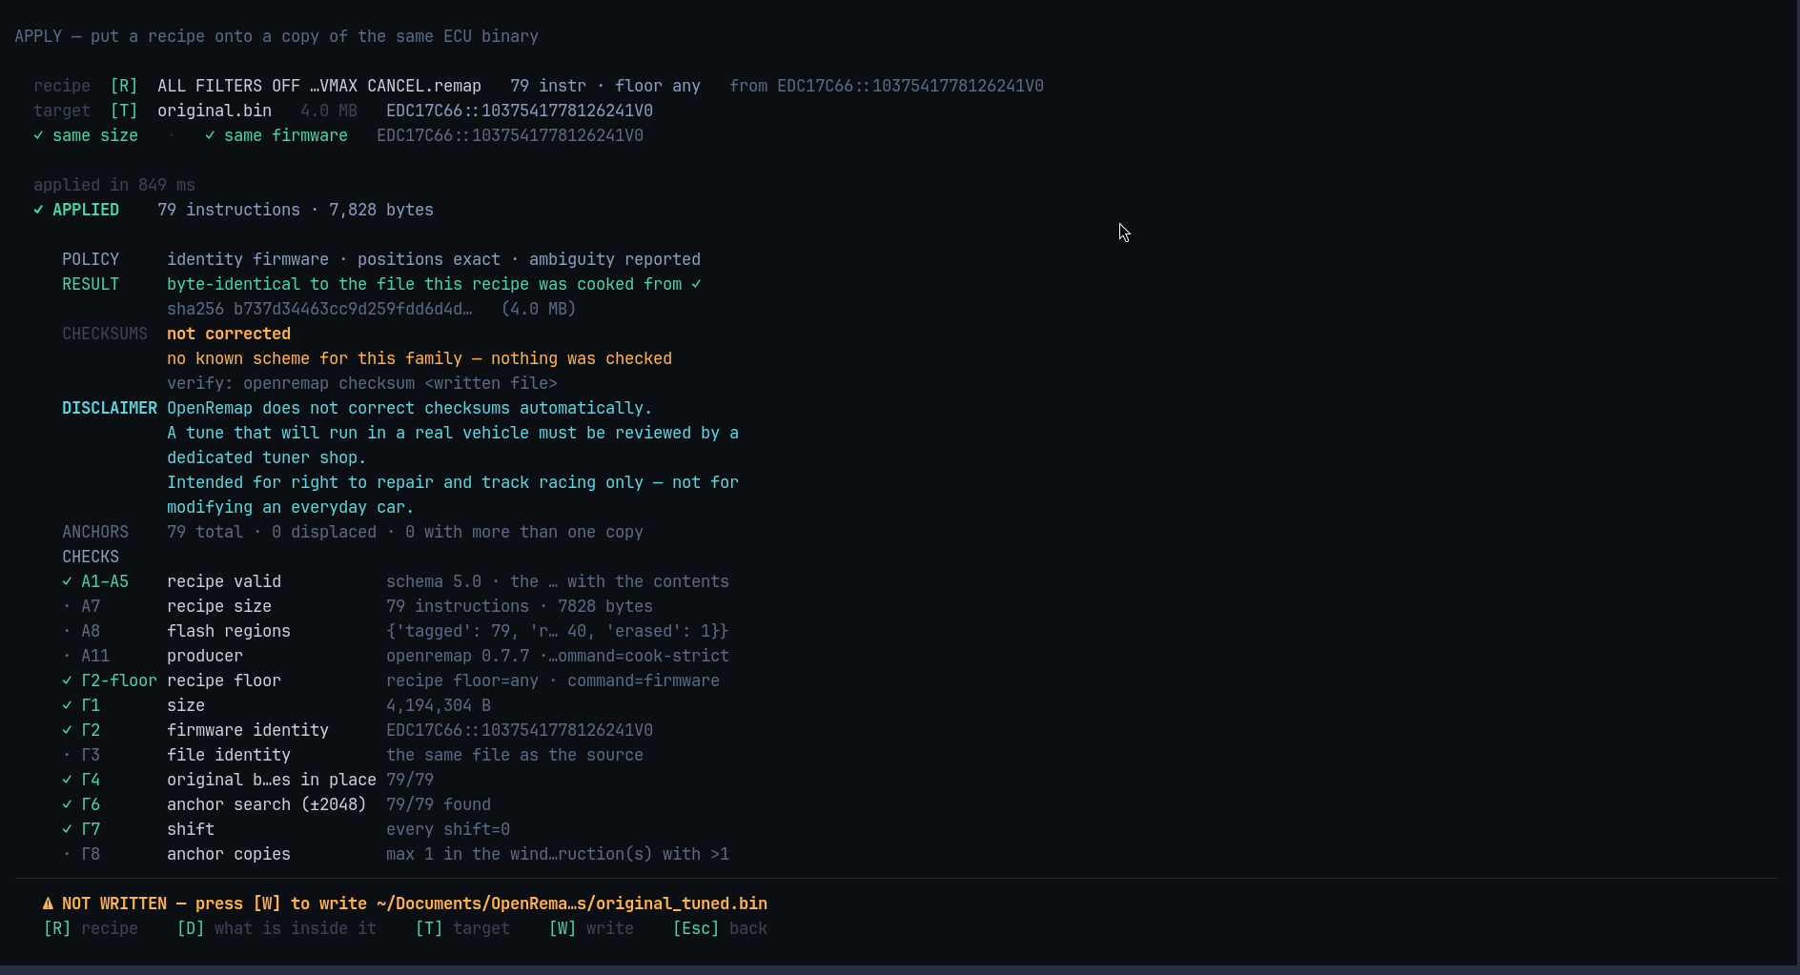
Task: Click the [R] tag on the recipe line
Action: [x=124, y=86]
